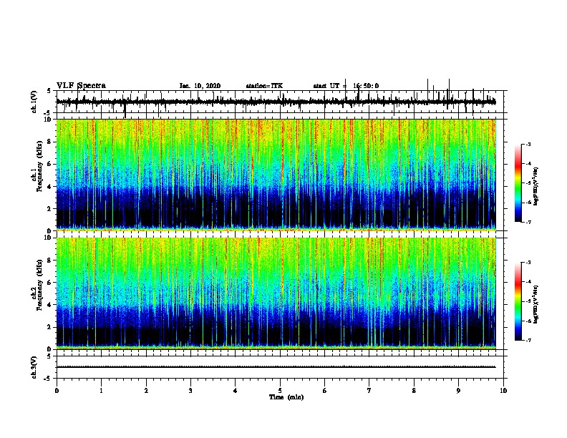567x438 pixels.
Task: Click time tick label '1' on bottom axis
Action: click(x=101, y=391)
